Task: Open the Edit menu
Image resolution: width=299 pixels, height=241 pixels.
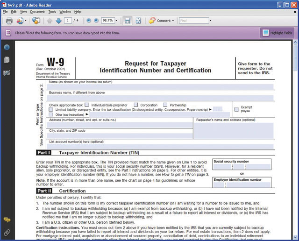Action: click(x=14, y=12)
